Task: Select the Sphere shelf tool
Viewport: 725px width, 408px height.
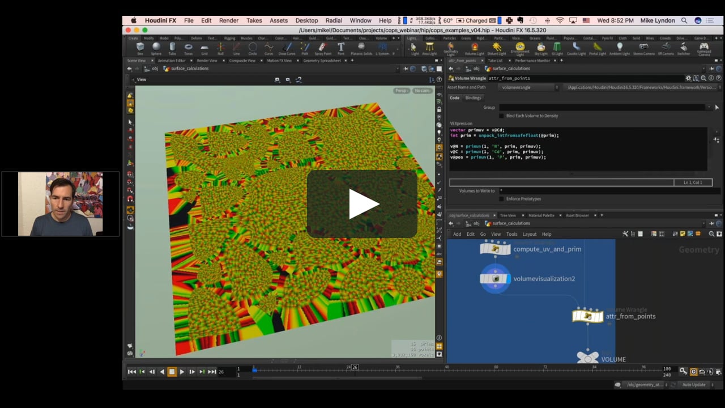Action: pyautogui.click(x=156, y=49)
